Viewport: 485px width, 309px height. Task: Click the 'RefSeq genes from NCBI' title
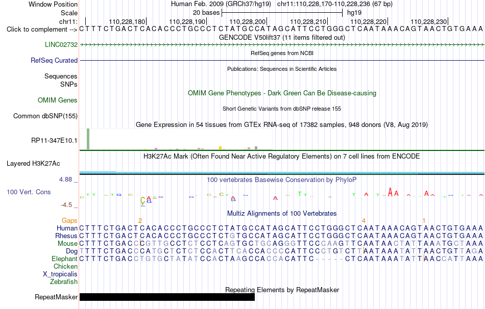pos(282,53)
